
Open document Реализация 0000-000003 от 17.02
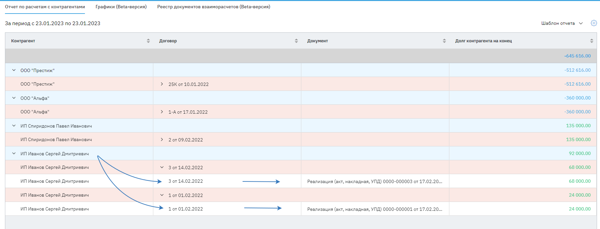pos(374,181)
